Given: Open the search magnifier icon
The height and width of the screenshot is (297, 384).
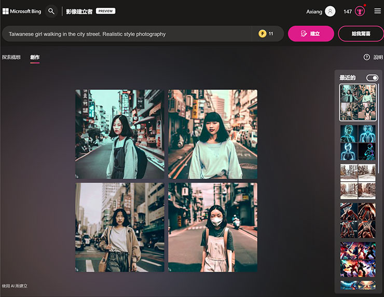Looking at the screenshot, I should pos(51,11).
